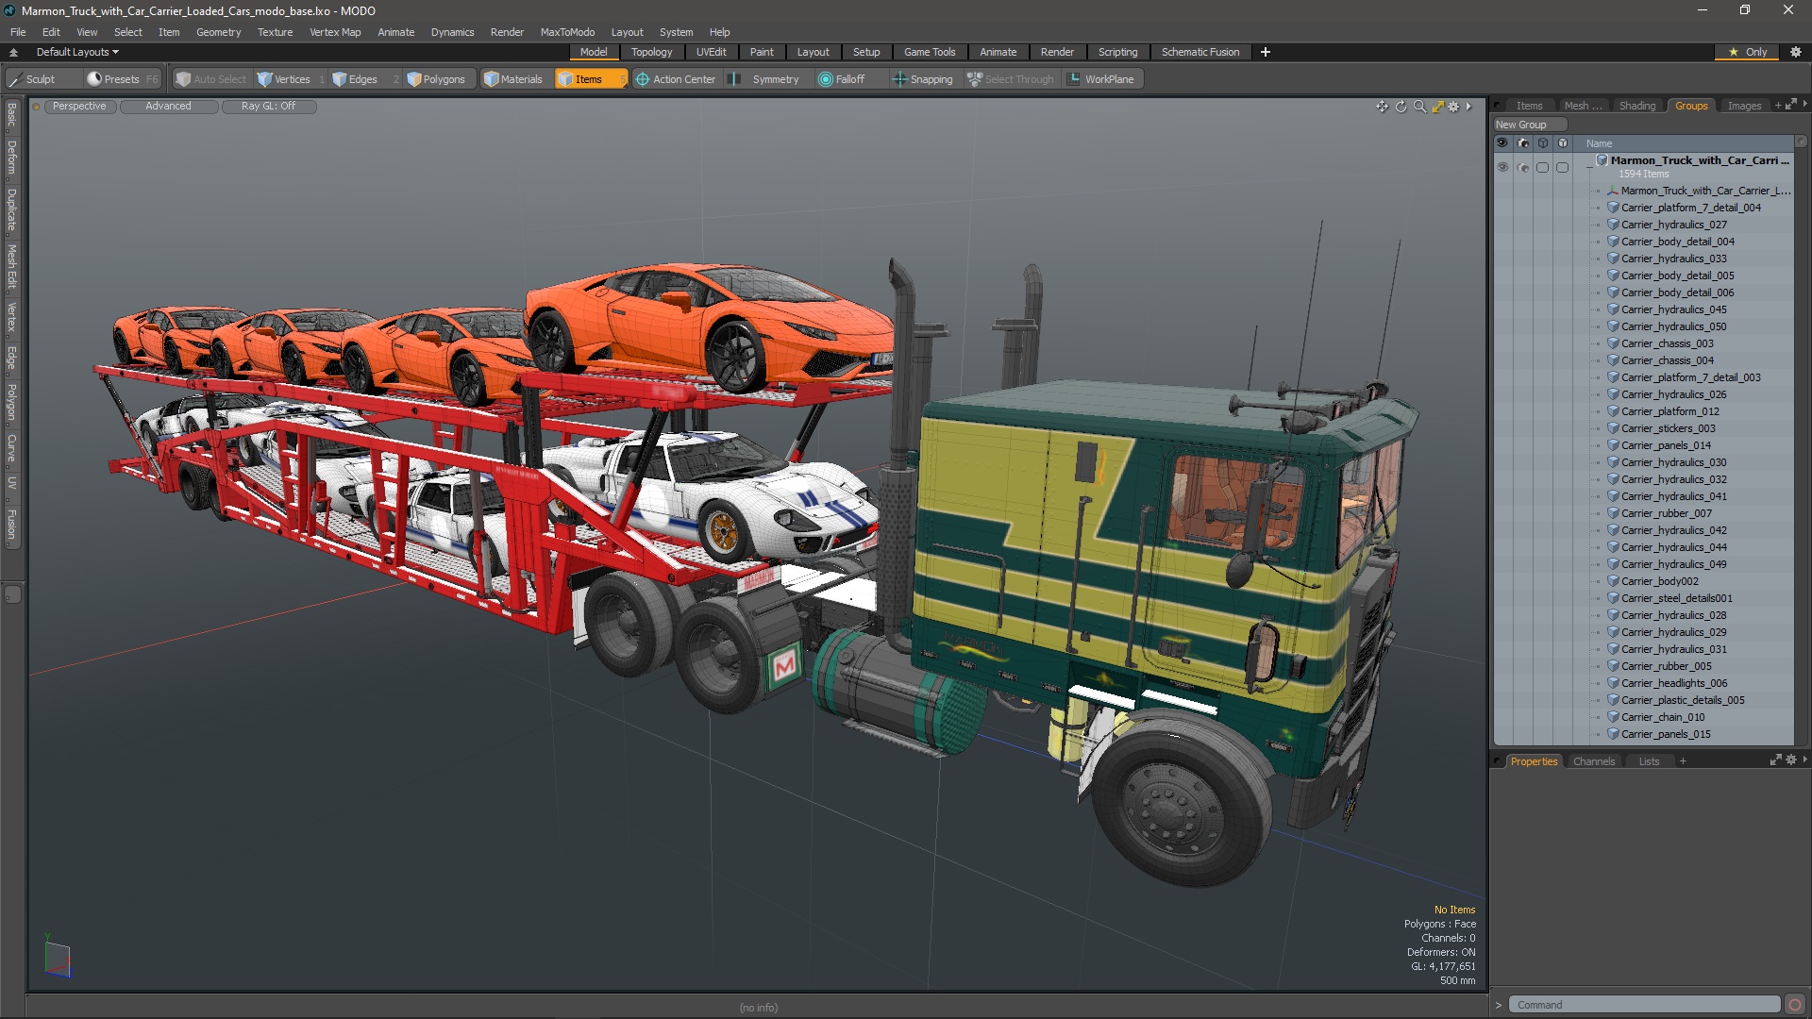The height and width of the screenshot is (1019, 1812).
Task: Open the Vertex Map menu
Action: point(335,32)
